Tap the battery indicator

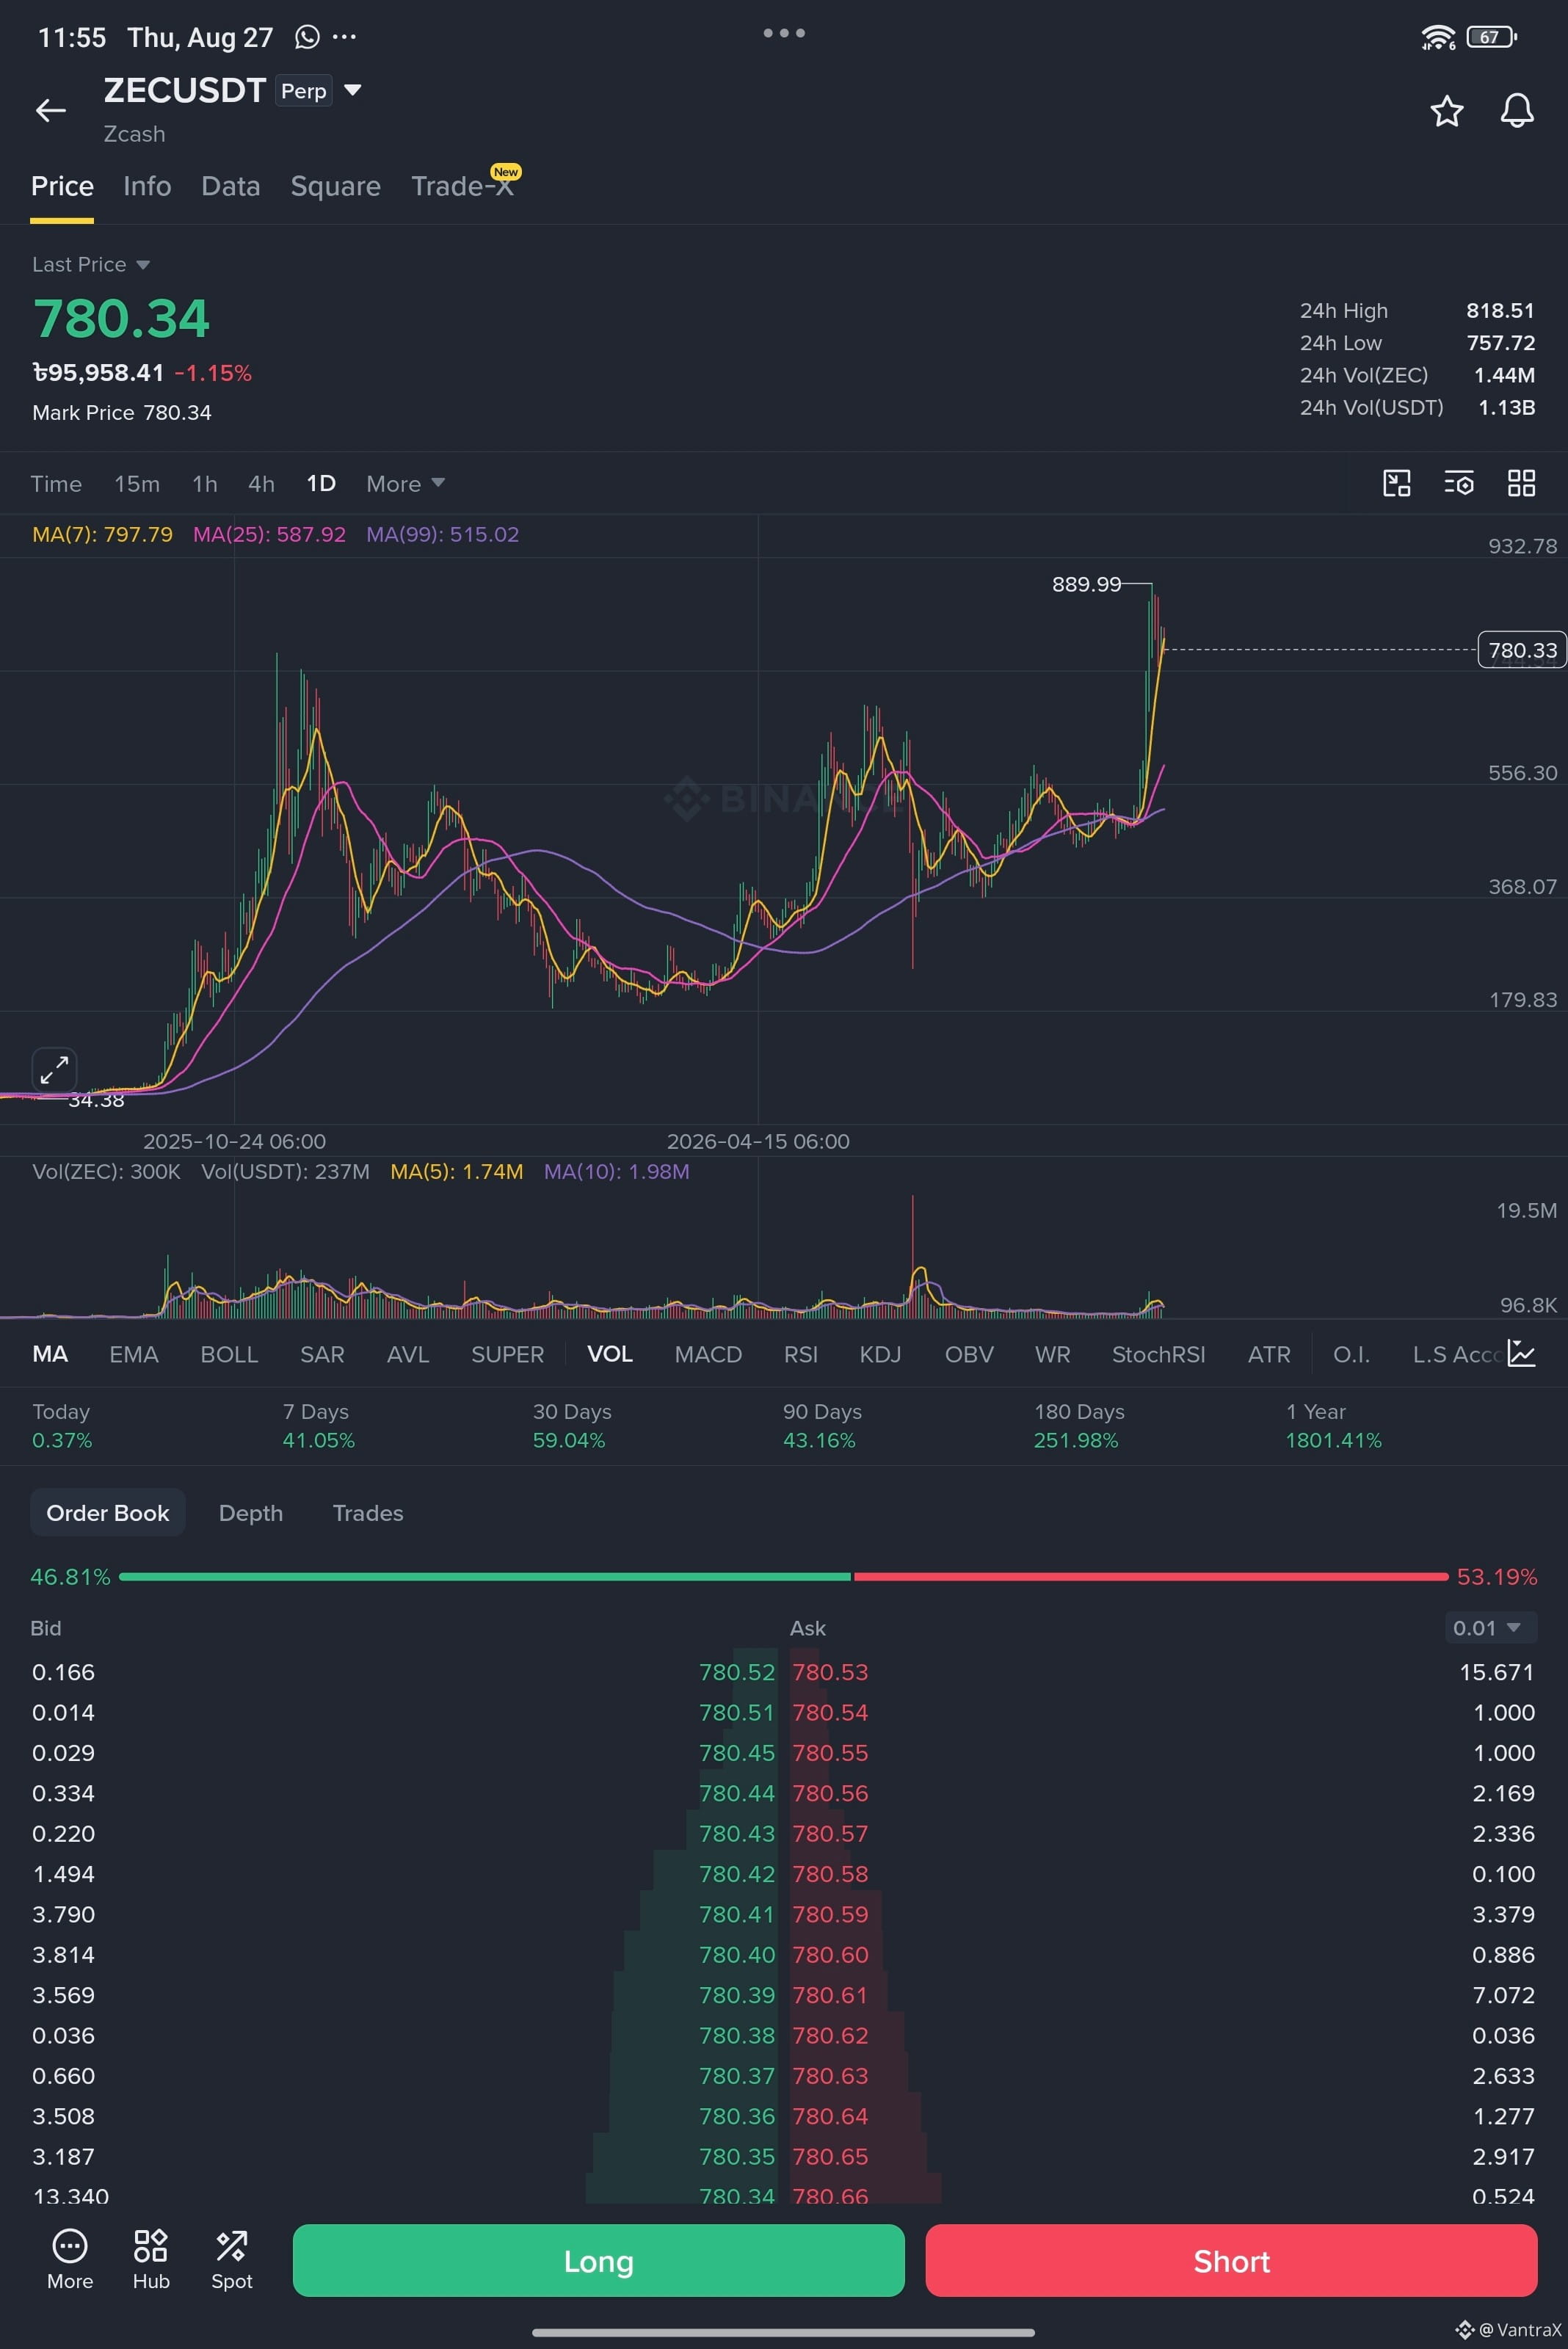[x=1491, y=37]
